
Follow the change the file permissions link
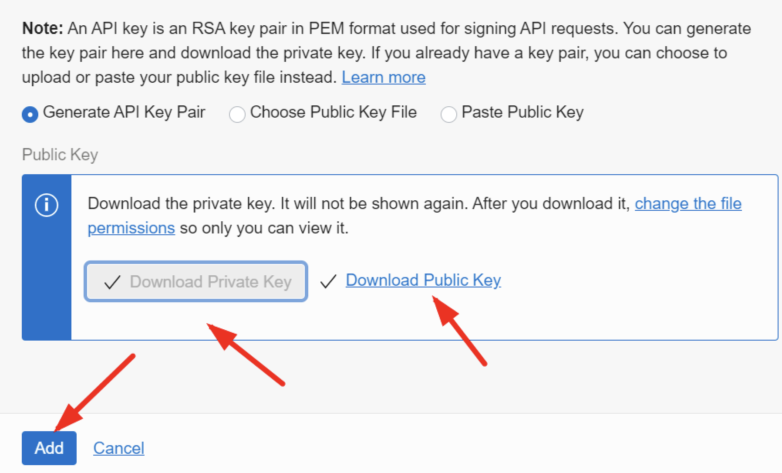point(688,203)
